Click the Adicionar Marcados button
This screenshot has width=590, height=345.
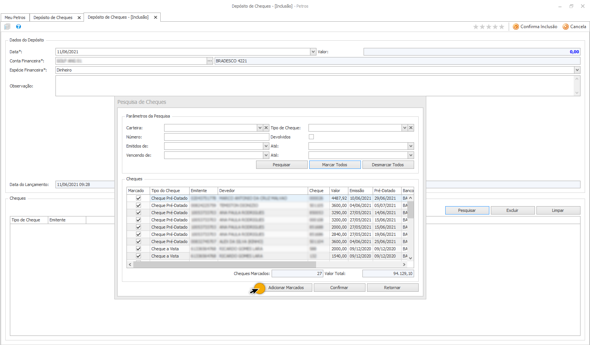[286, 288]
